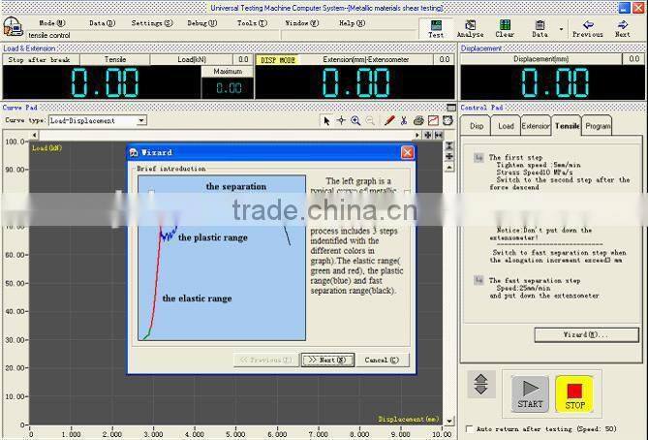648x440 pixels.
Task: Toggle Auto return after testing checkbox
Action: (x=469, y=428)
